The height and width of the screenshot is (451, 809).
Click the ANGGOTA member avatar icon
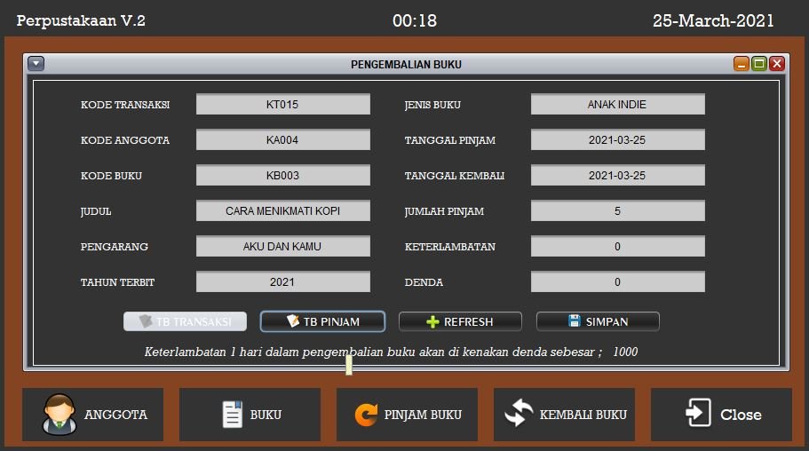click(59, 415)
